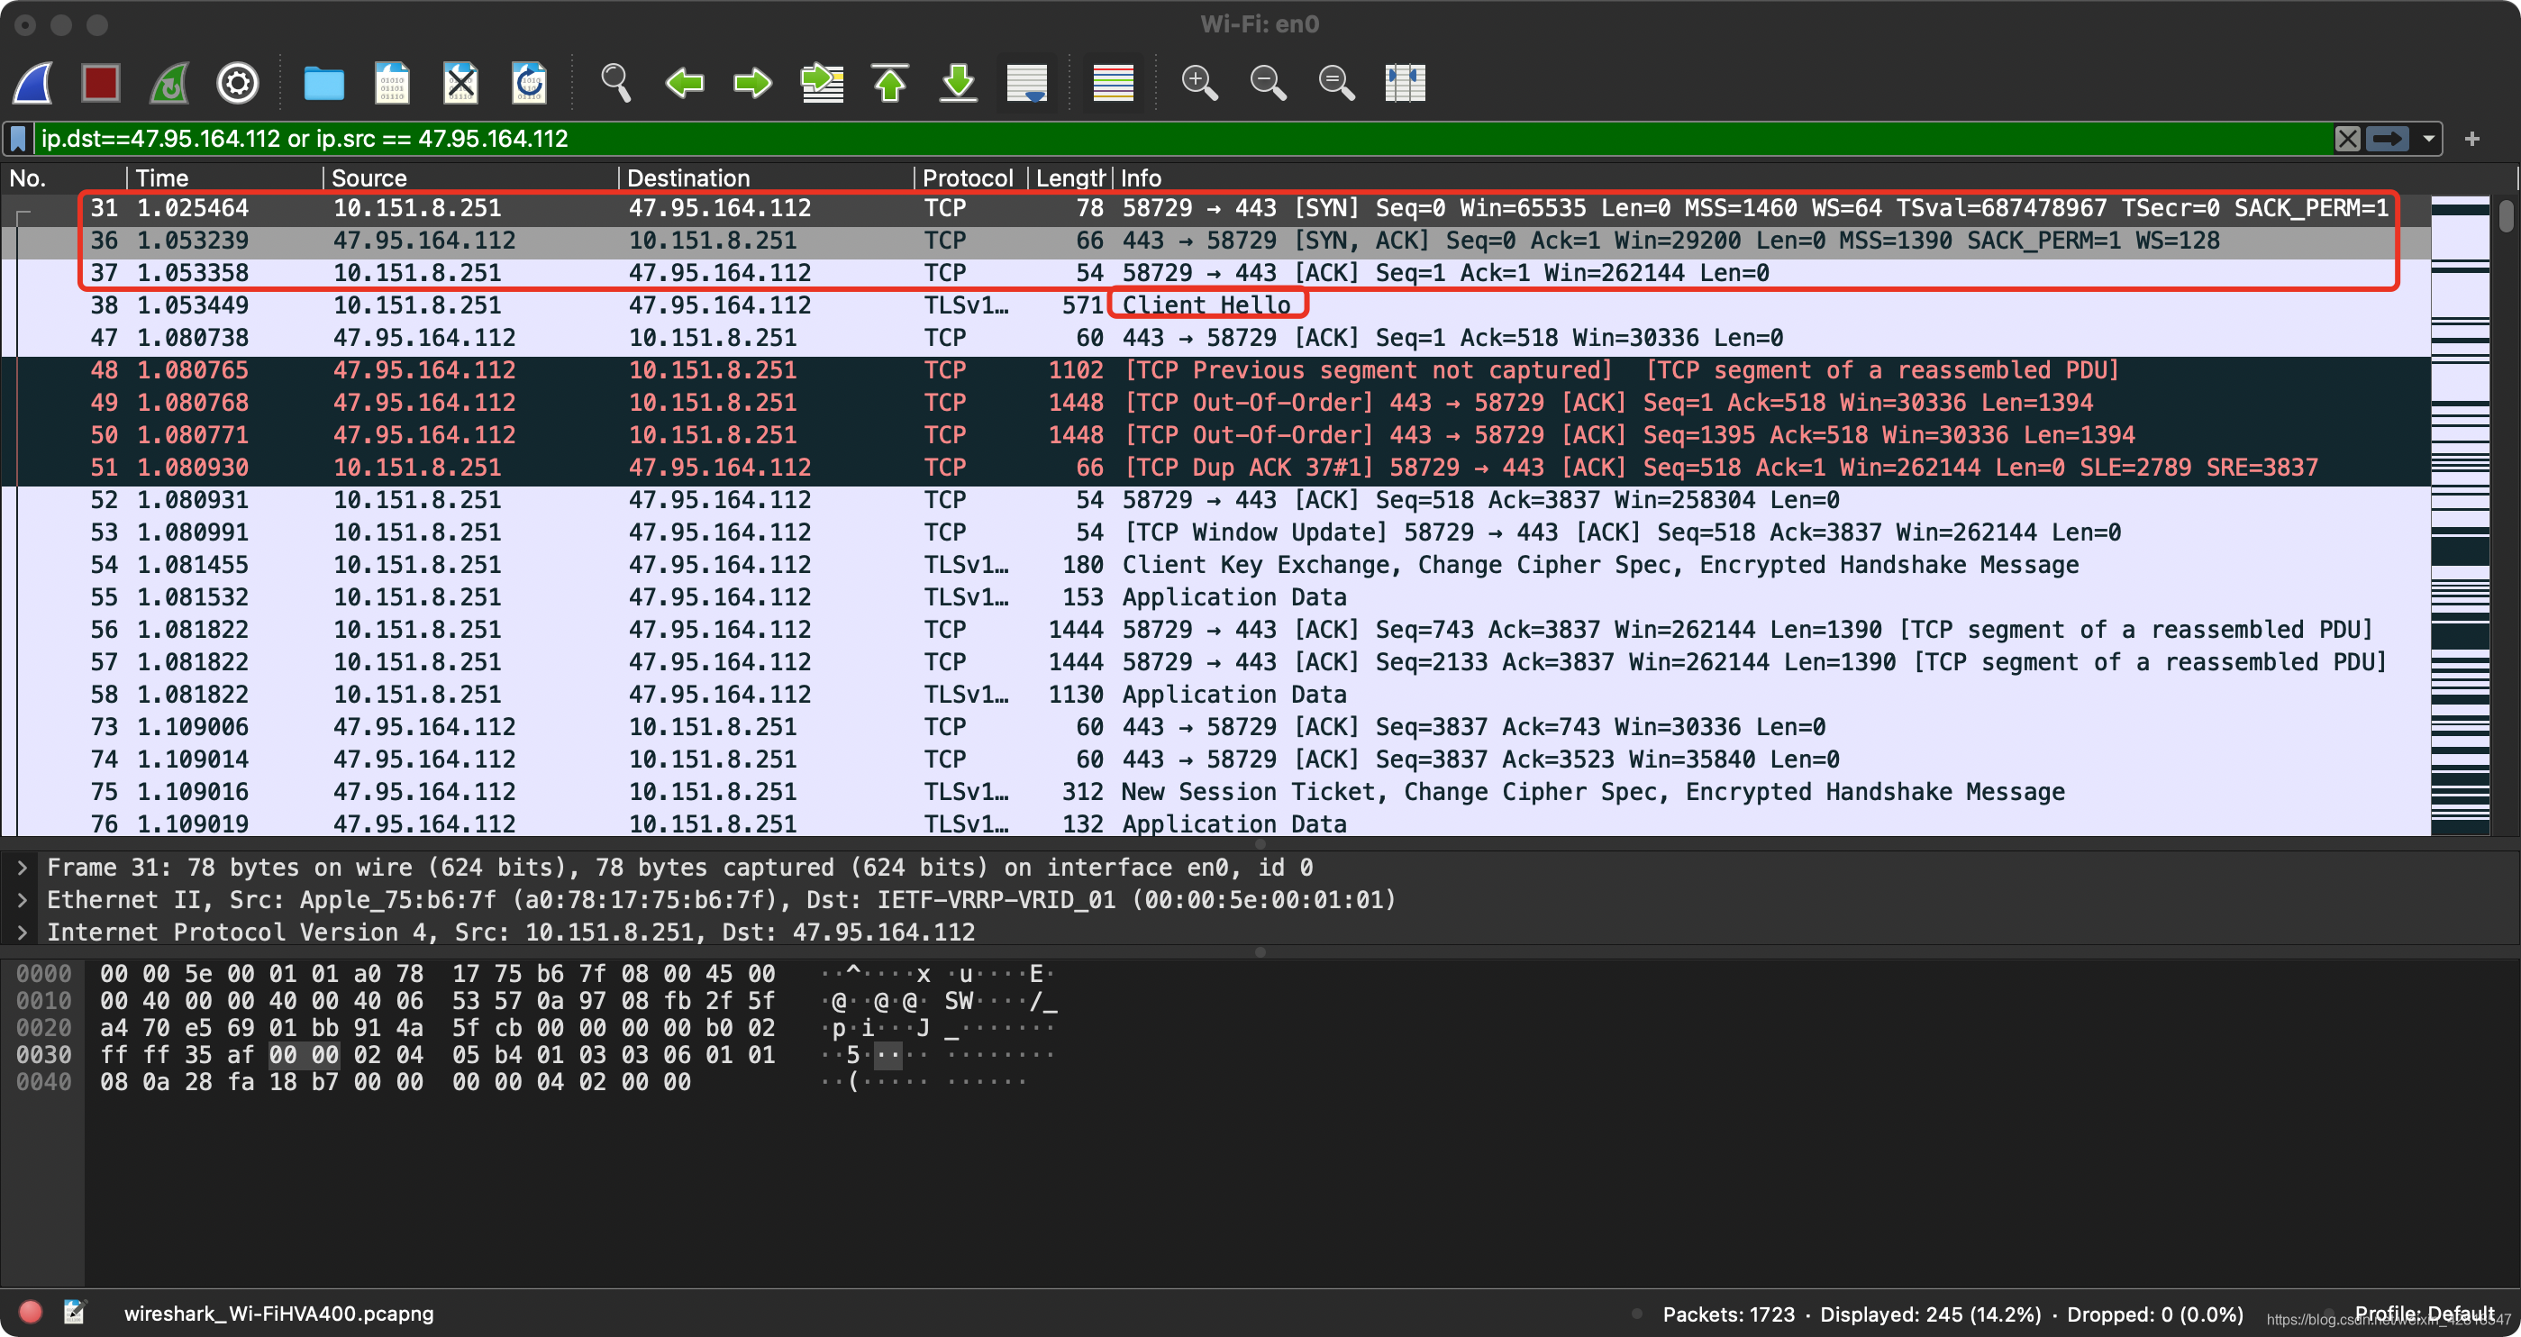Open capture file properties icon in status bar
The width and height of the screenshot is (2521, 1337).
(x=75, y=1313)
